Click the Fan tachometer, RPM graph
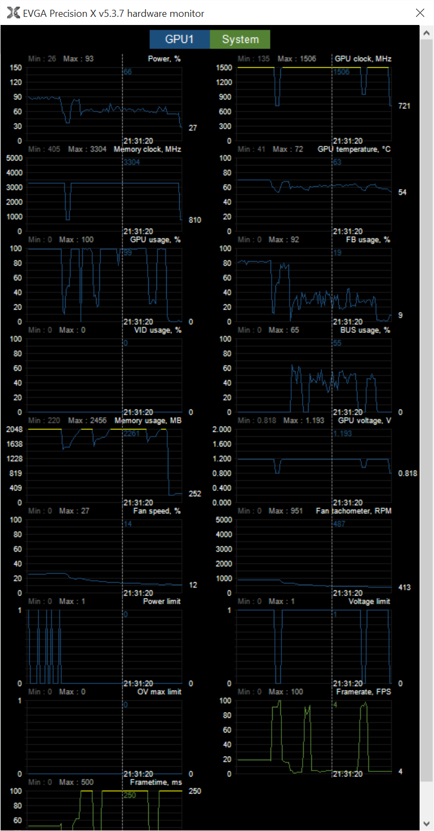434x831 pixels. (x=315, y=556)
